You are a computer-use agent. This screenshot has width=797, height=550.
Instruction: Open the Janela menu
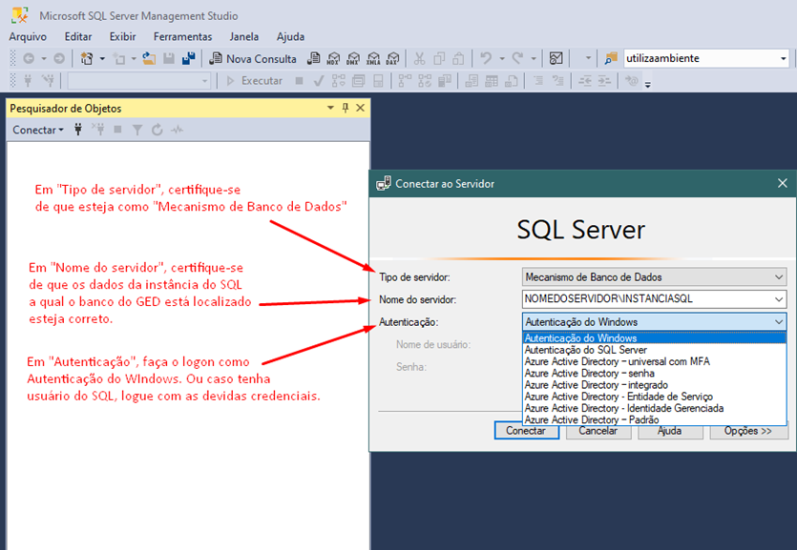(244, 36)
